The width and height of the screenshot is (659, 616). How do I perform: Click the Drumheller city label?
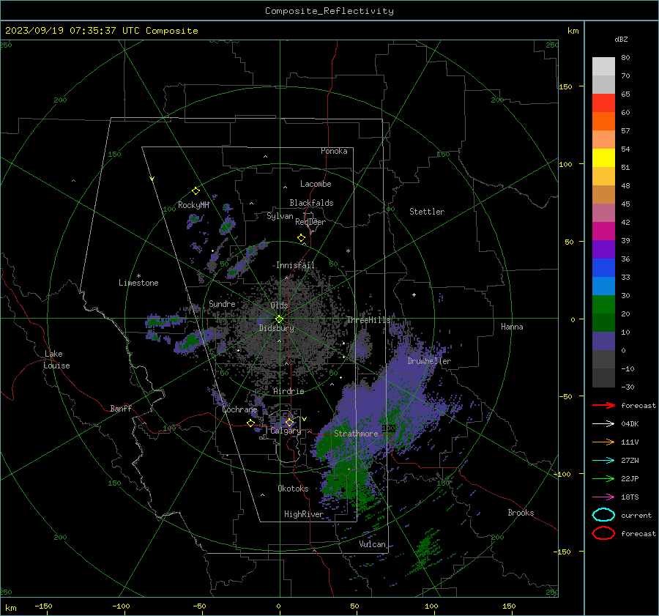(x=429, y=361)
